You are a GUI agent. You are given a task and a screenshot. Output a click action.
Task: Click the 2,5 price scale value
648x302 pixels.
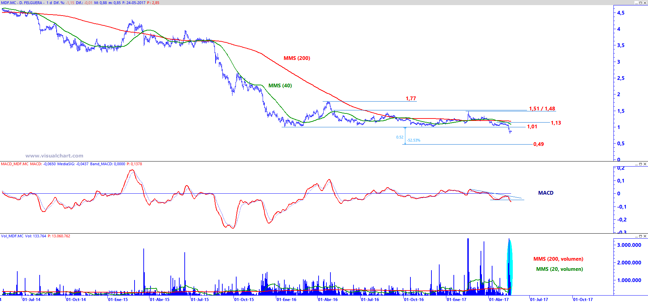[621, 78]
